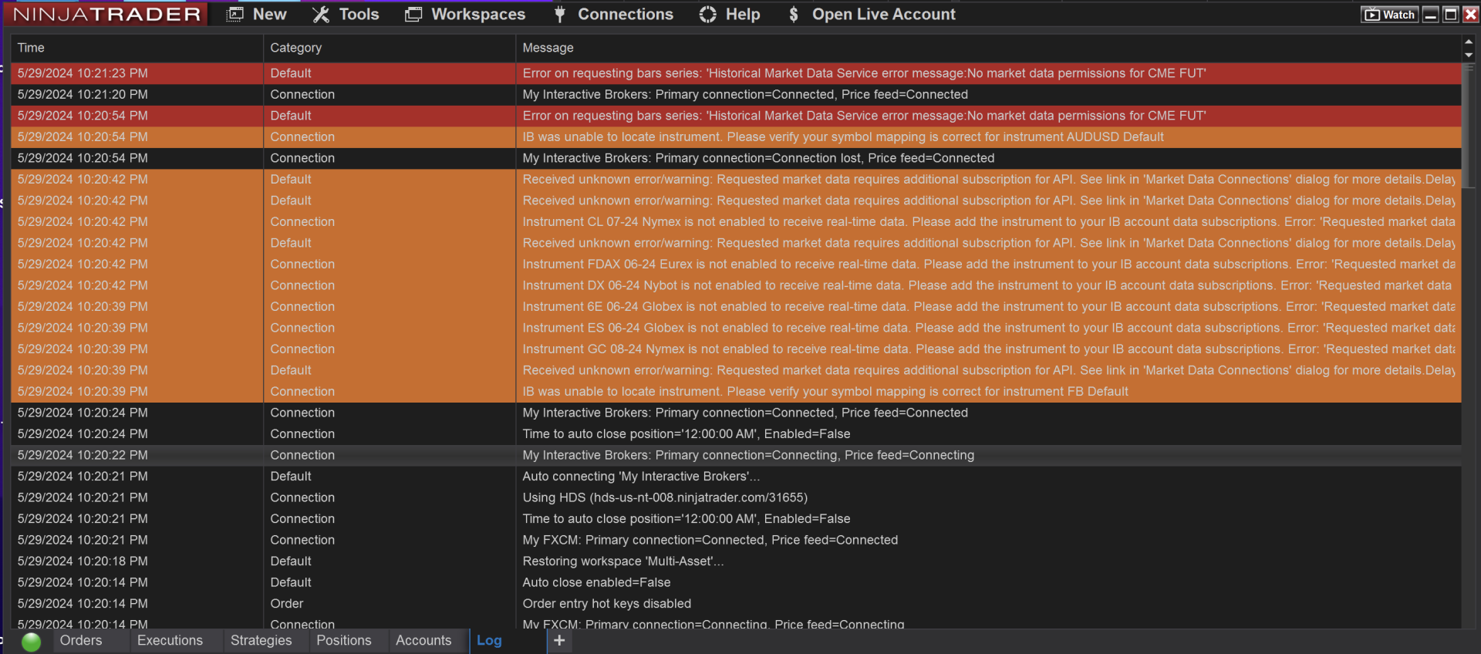Select 'Instrument 6E 06-24 Globex' log row
This screenshot has height=654, width=1481.
pos(736,307)
